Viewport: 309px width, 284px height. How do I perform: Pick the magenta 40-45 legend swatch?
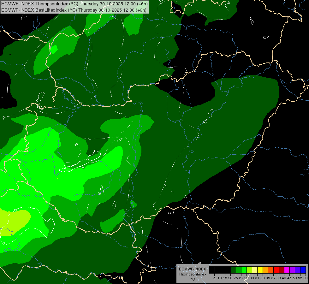tap(287, 270)
